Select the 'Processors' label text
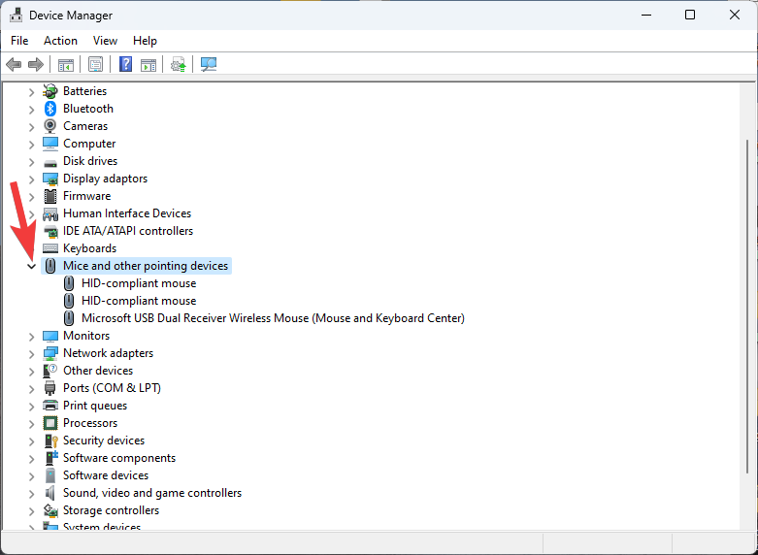758x555 pixels. [x=90, y=423]
